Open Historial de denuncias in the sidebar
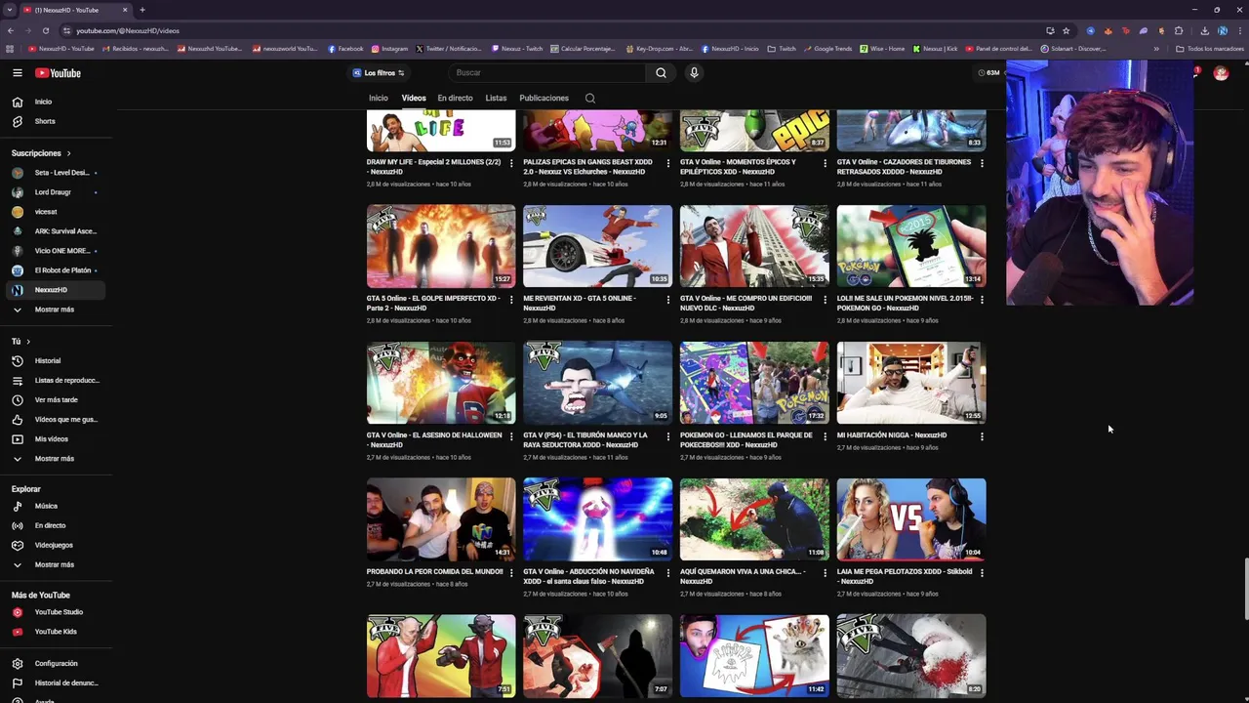The height and width of the screenshot is (703, 1249). [57, 682]
